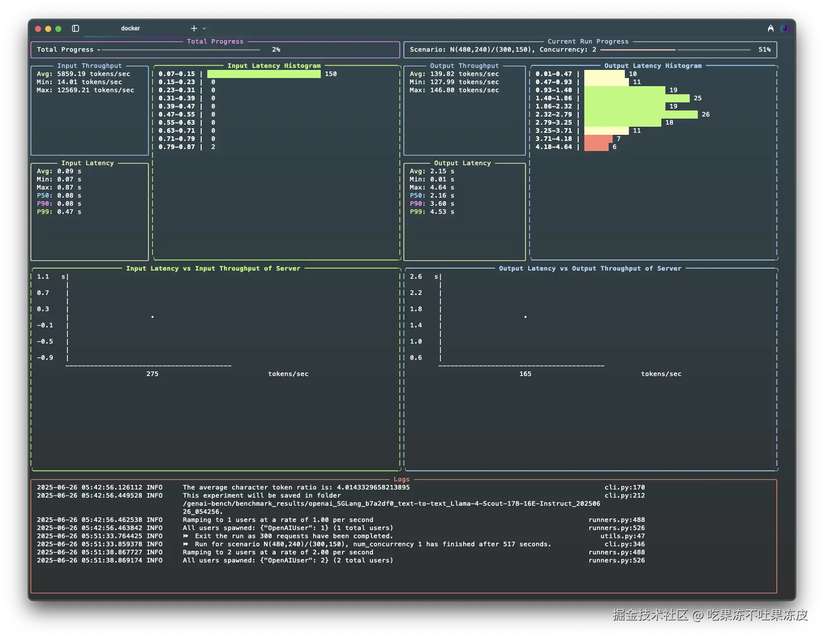Click the 165 x-axis label
Image resolution: width=824 pixels, height=638 pixels.
click(x=526, y=374)
